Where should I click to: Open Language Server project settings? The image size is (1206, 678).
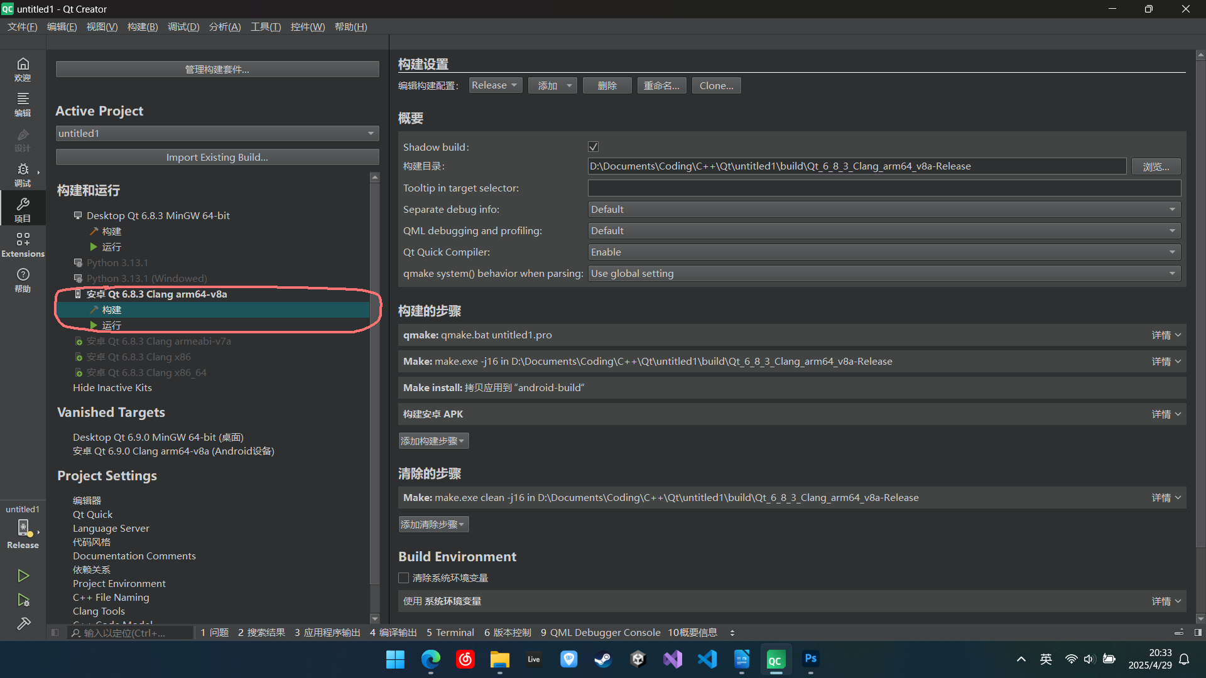pos(111,529)
